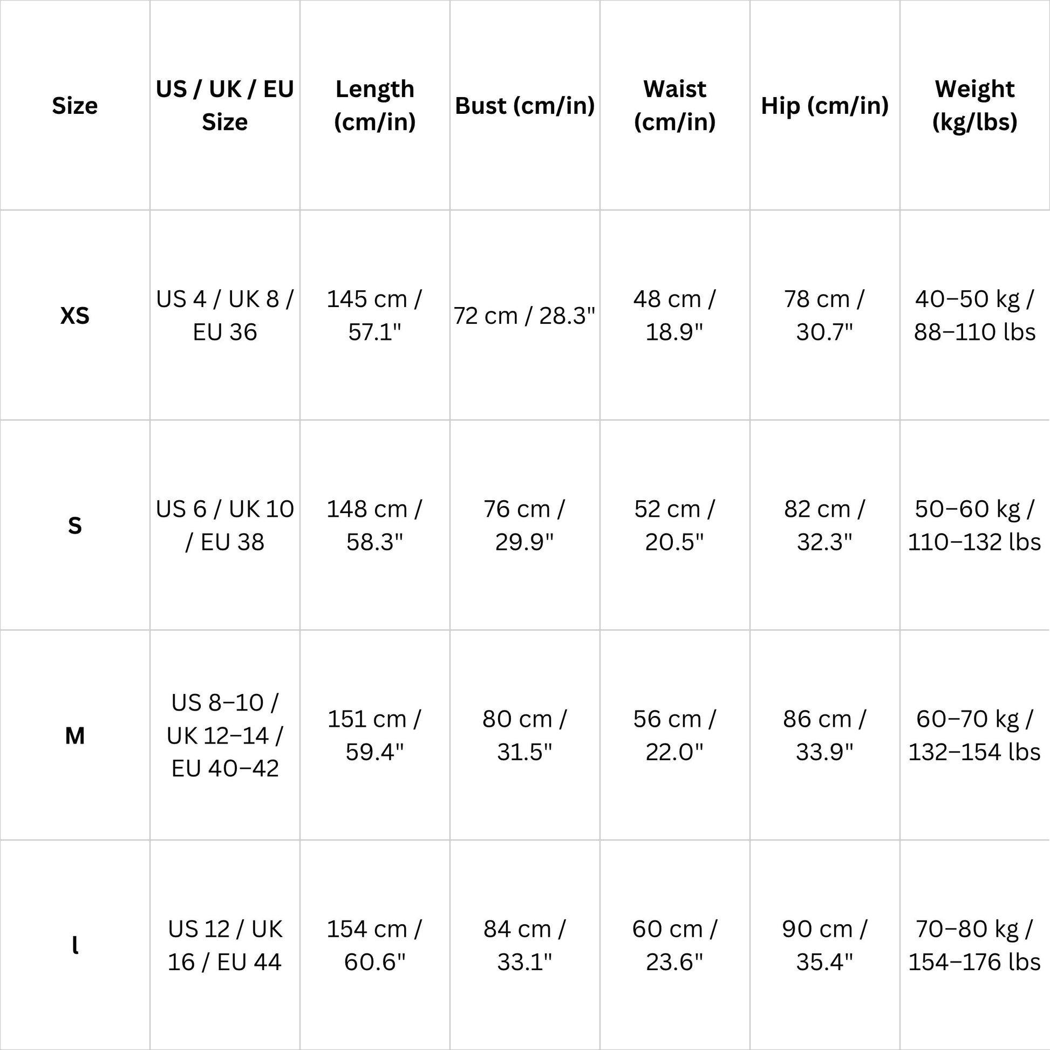
Task: Click the Hip (cm/in) column header
Action: (825, 105)
